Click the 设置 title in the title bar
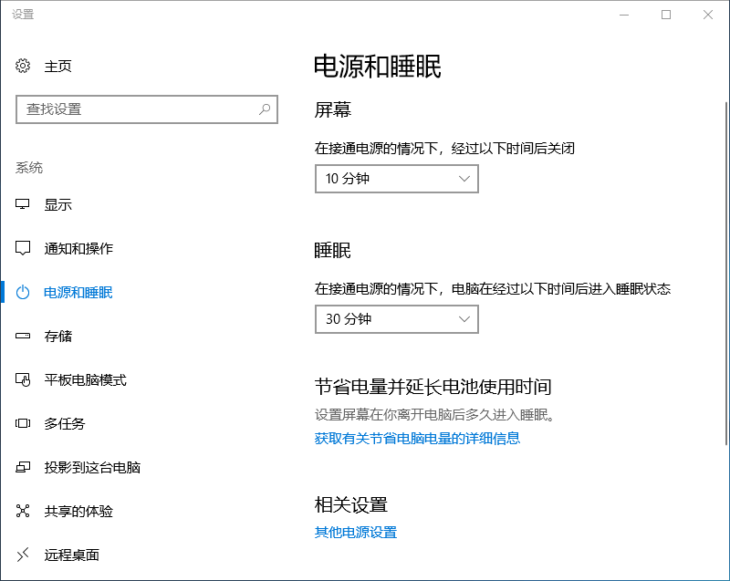Image resolution: width=730 pixels, height=581 pixels. point(23,15)
